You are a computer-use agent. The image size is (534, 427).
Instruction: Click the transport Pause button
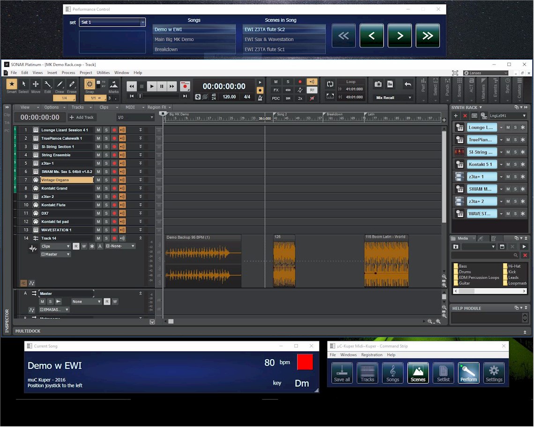click(162, 86)
